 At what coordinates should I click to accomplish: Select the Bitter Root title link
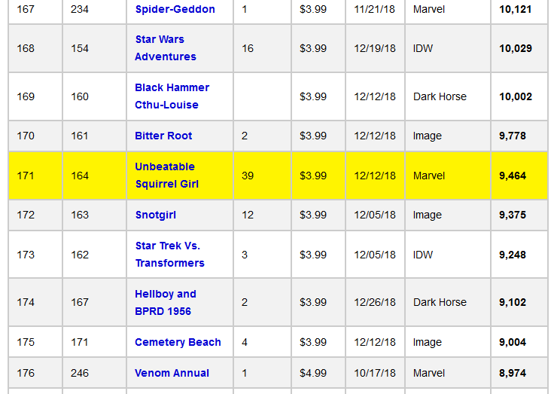[163, 136]
